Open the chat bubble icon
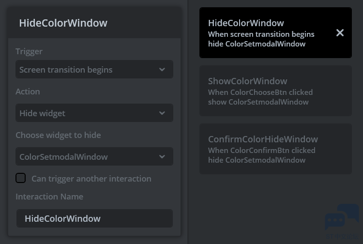The width and height of the screenshot is (363, 244). click(x=341, y=218)
